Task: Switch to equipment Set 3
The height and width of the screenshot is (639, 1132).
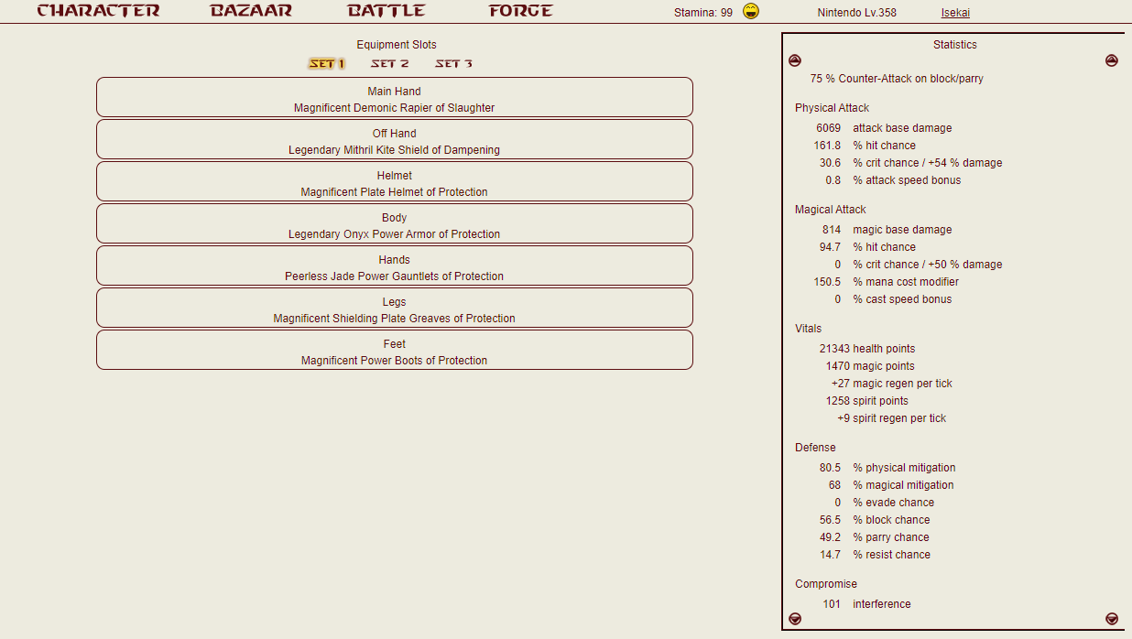Action: click(x=453, y=64)
